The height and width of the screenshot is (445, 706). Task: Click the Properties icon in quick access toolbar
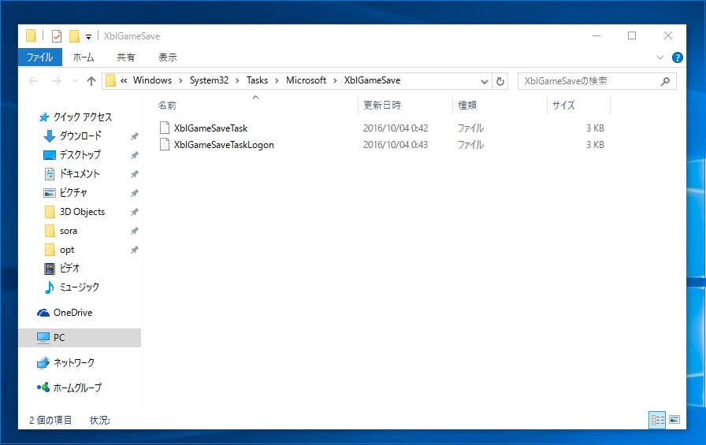pyautogui.click(x=57, y=36)
